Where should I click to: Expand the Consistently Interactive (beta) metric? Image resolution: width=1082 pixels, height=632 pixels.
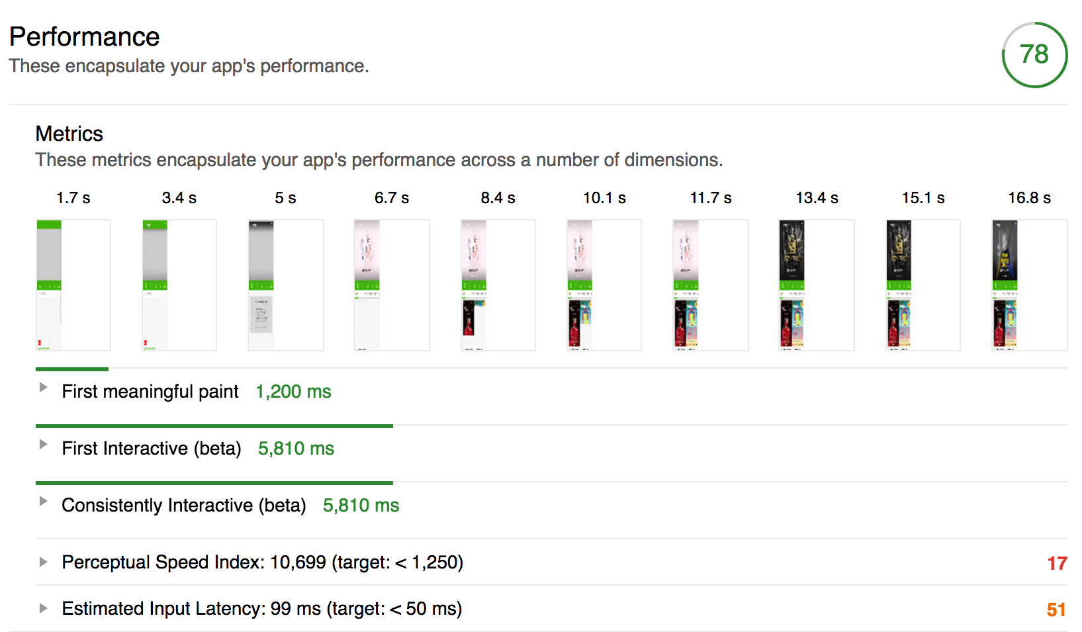pos(44,502)
